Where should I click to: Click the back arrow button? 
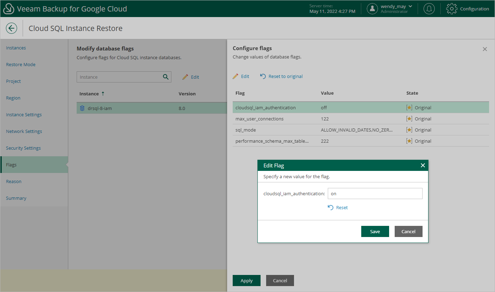(x=11, y=28)
